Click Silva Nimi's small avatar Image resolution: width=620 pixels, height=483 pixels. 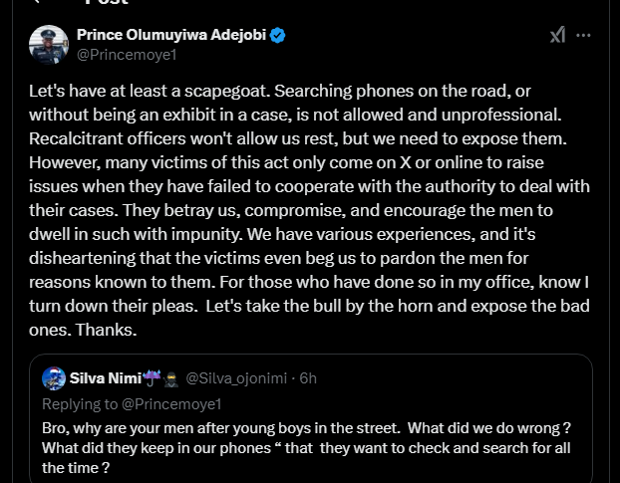tap(54, 378)
